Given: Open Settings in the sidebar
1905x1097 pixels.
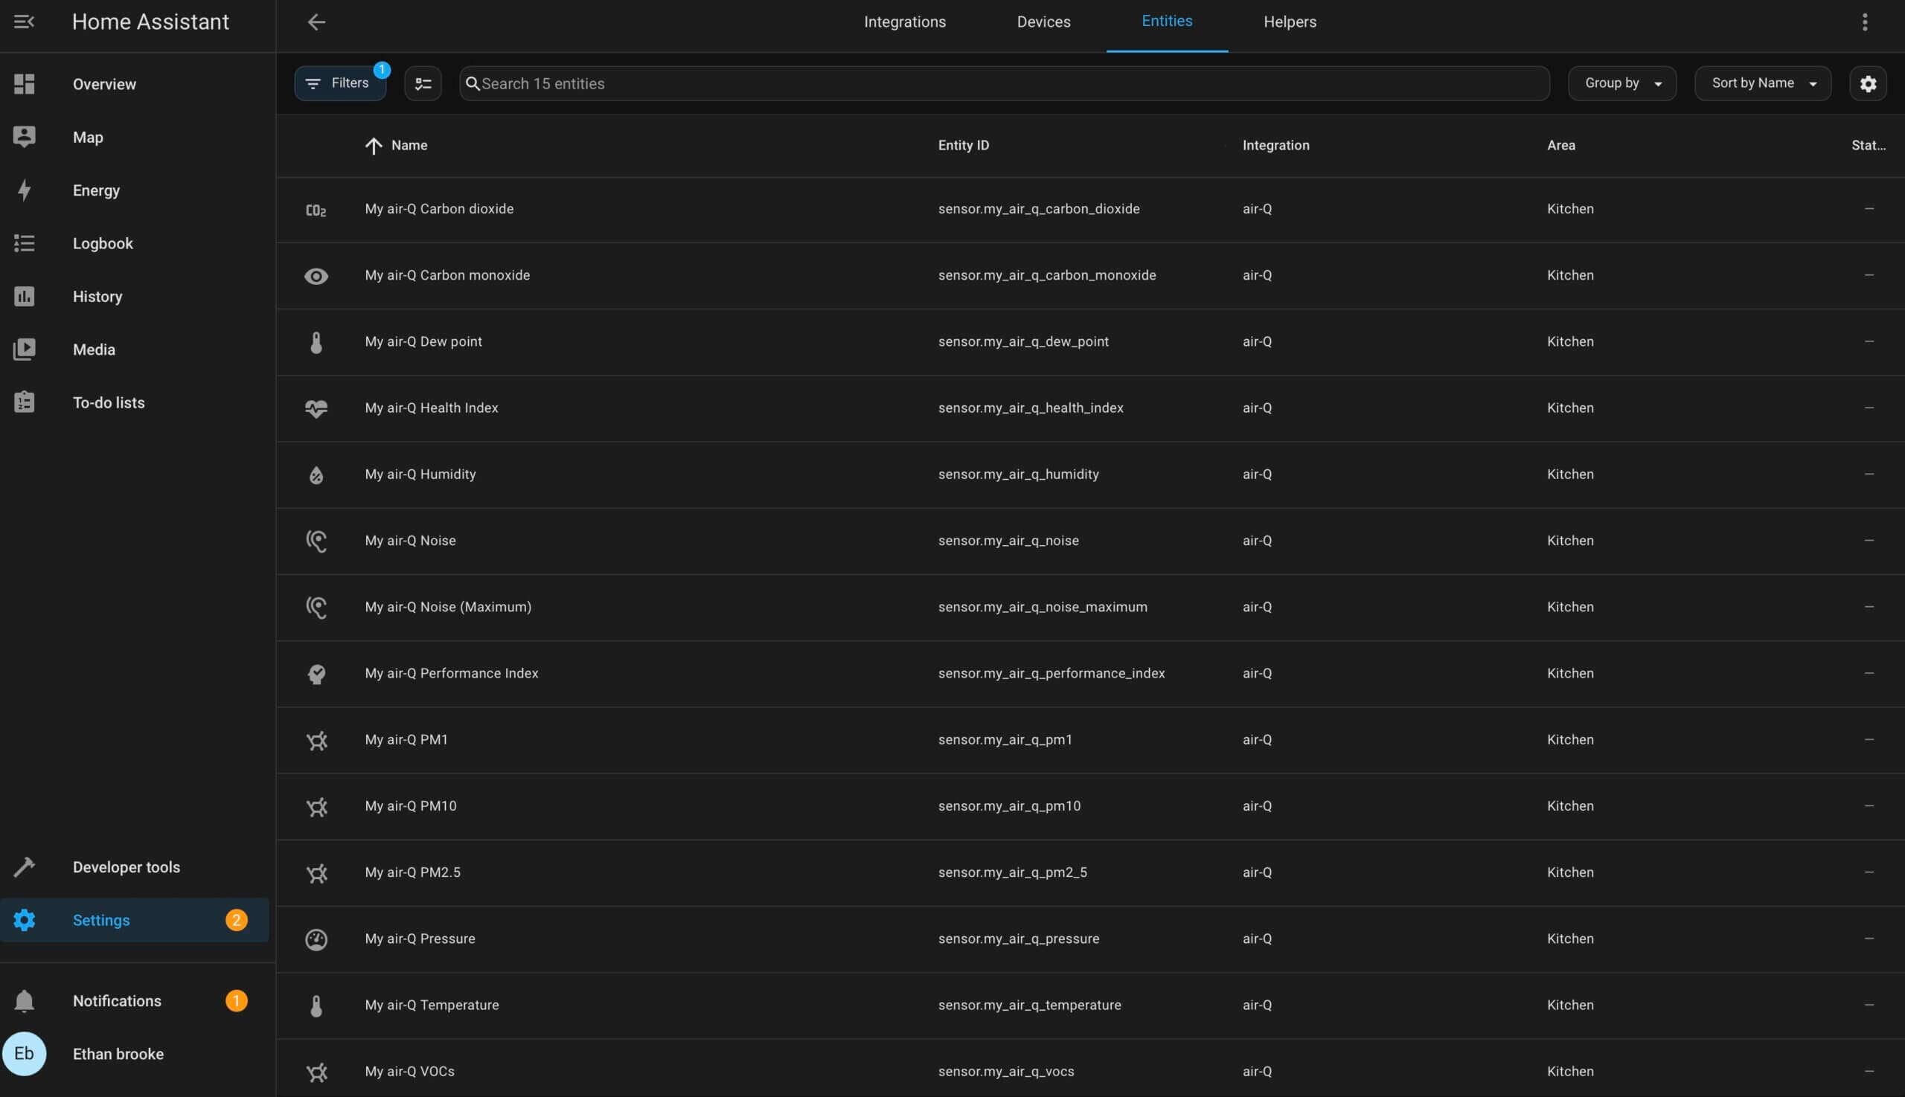Looking at the screenshot, I should pyautogui.click(x=134, y=920).
